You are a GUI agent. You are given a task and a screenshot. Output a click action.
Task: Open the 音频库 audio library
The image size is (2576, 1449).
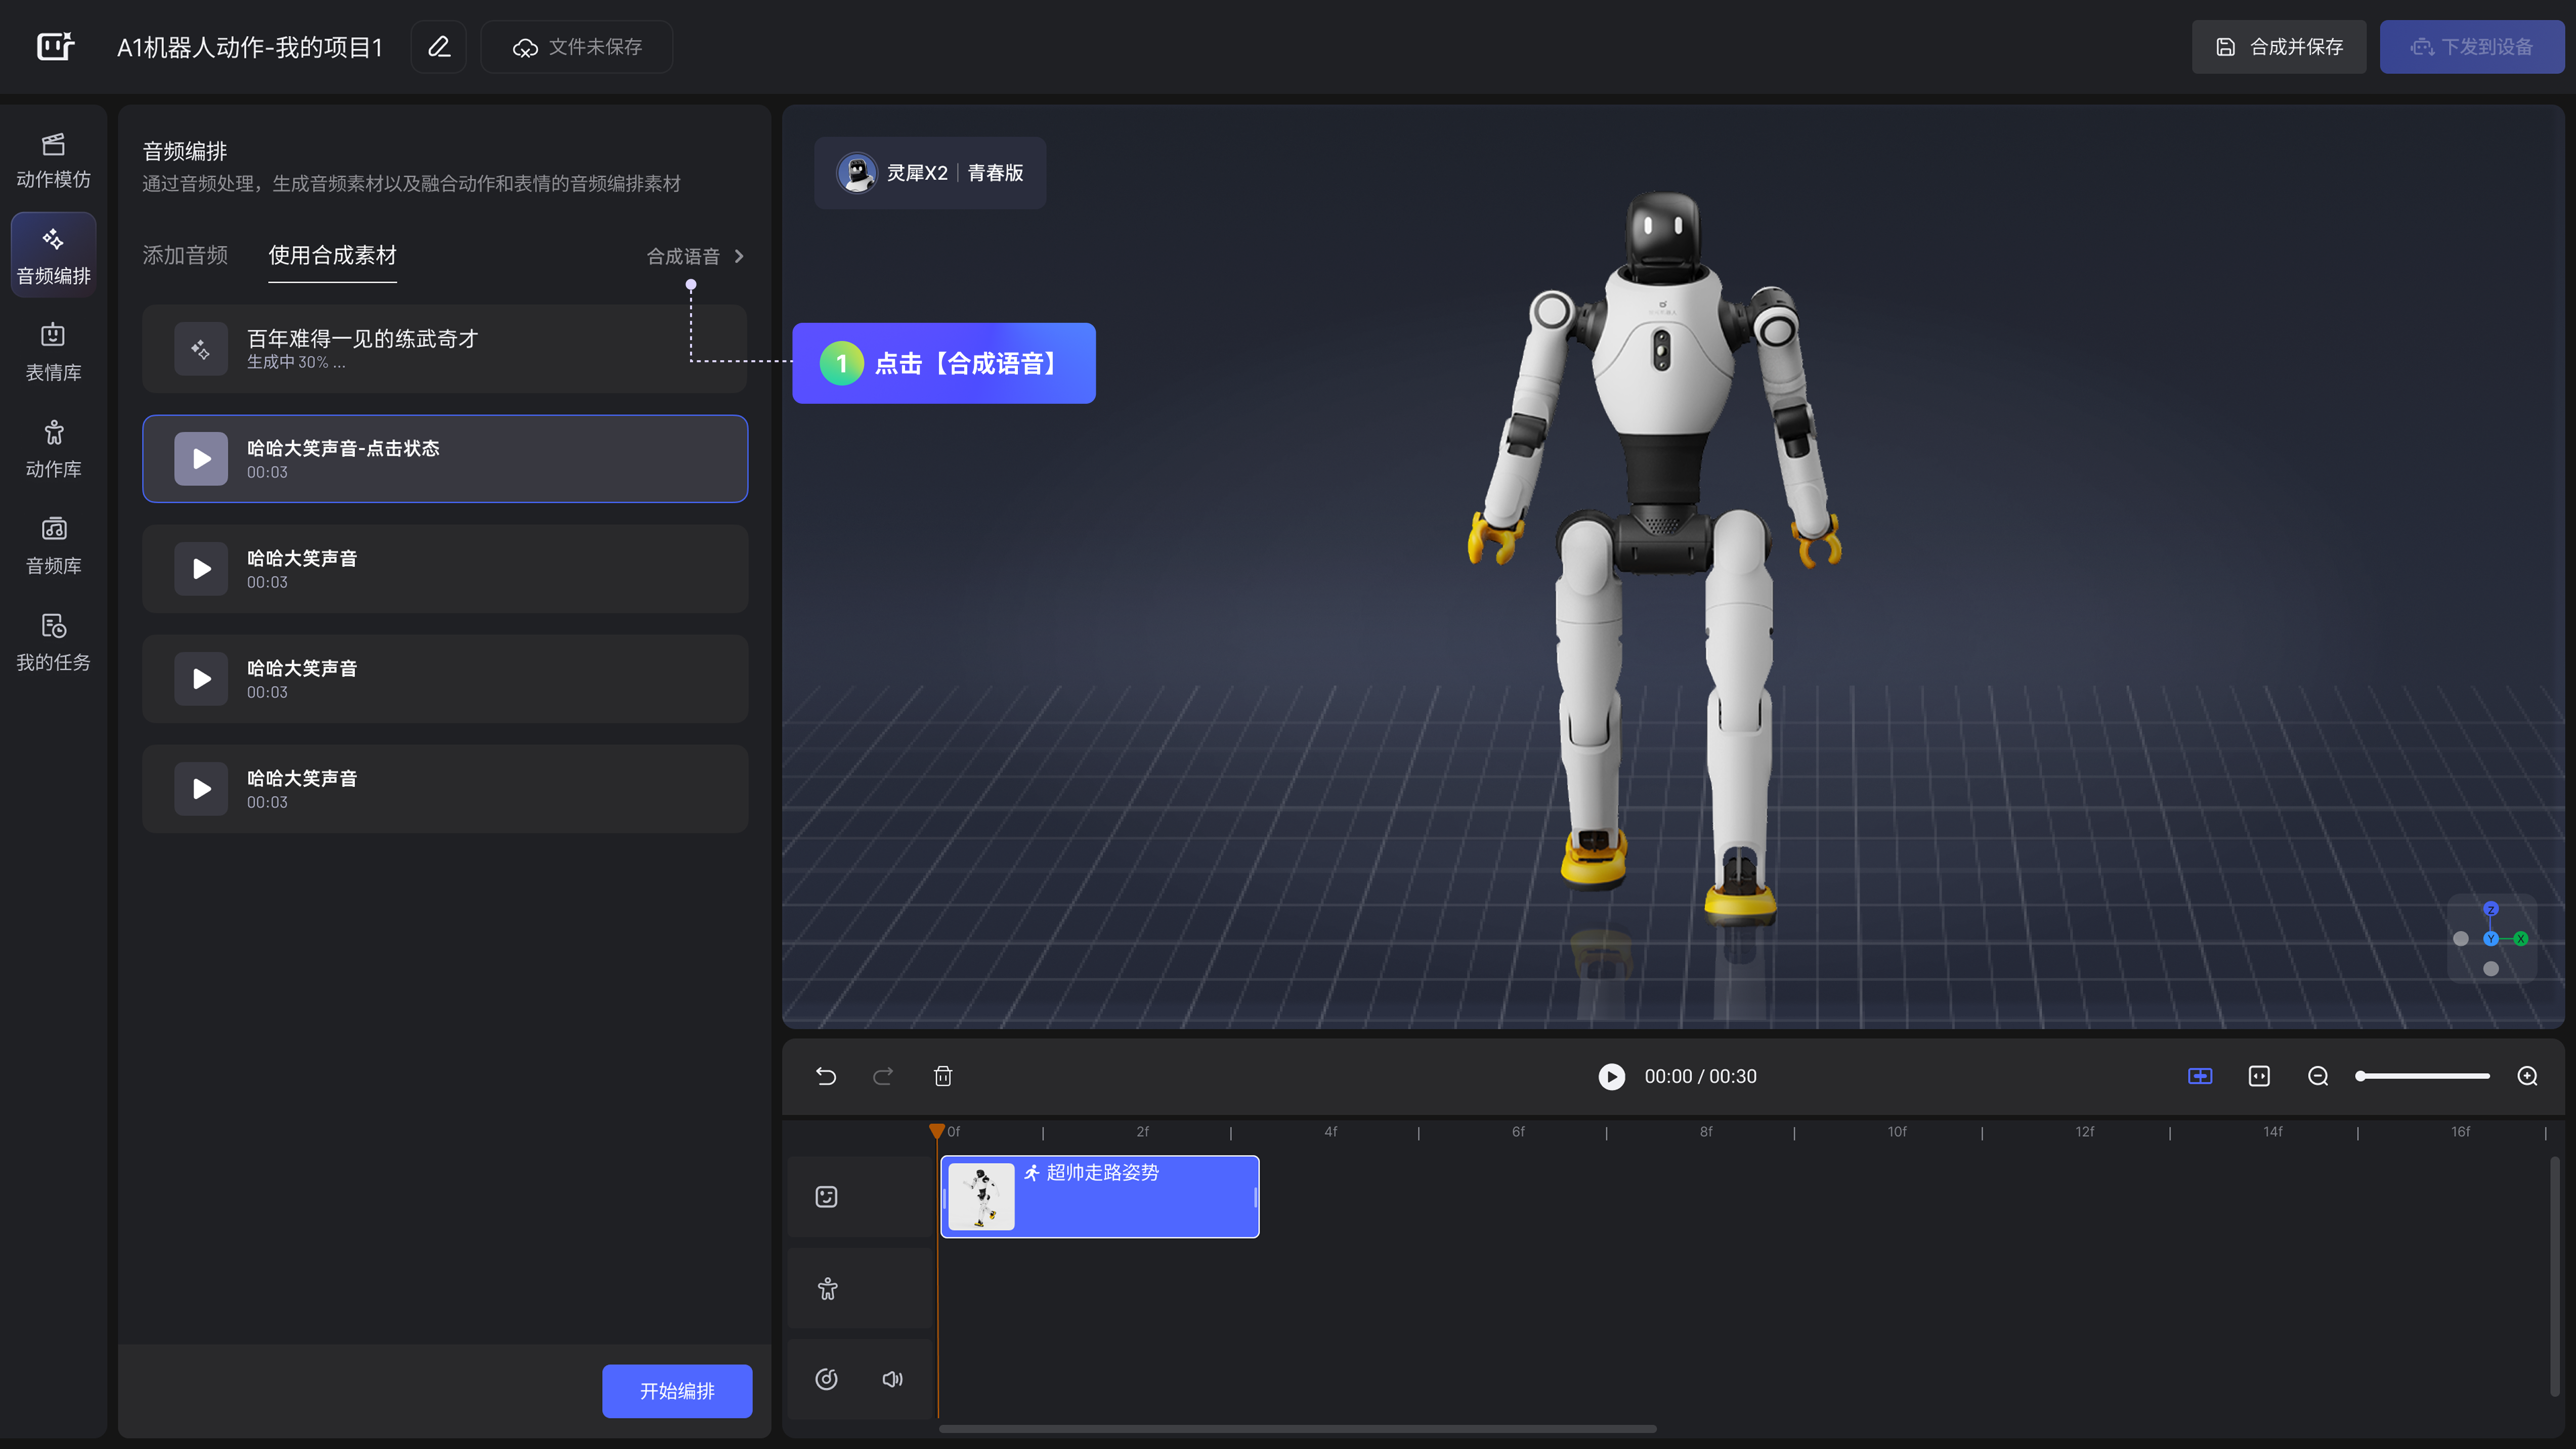(53, 546)
